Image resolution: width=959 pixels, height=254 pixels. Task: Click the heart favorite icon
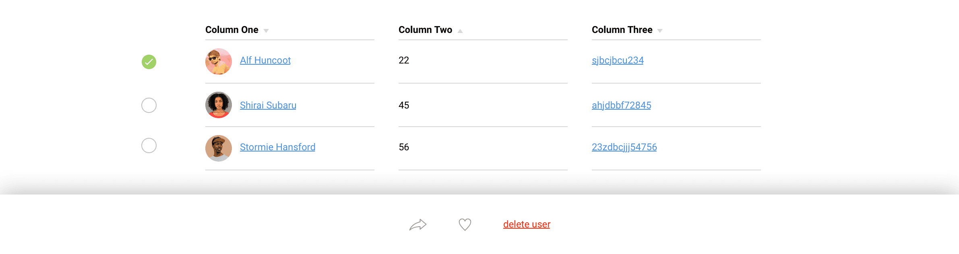click(465, 224)
